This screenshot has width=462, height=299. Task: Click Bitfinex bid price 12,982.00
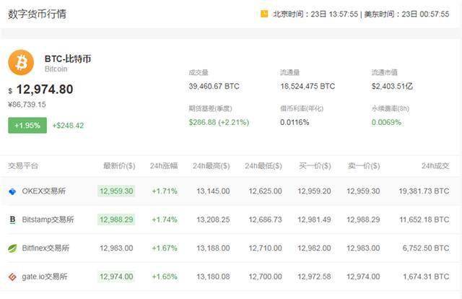[x=314, y=248]
